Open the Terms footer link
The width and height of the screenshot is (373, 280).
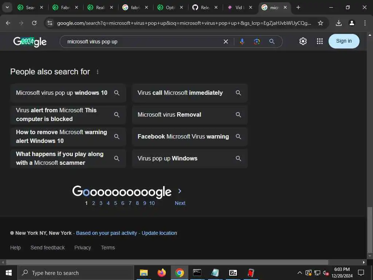point(108,248)
